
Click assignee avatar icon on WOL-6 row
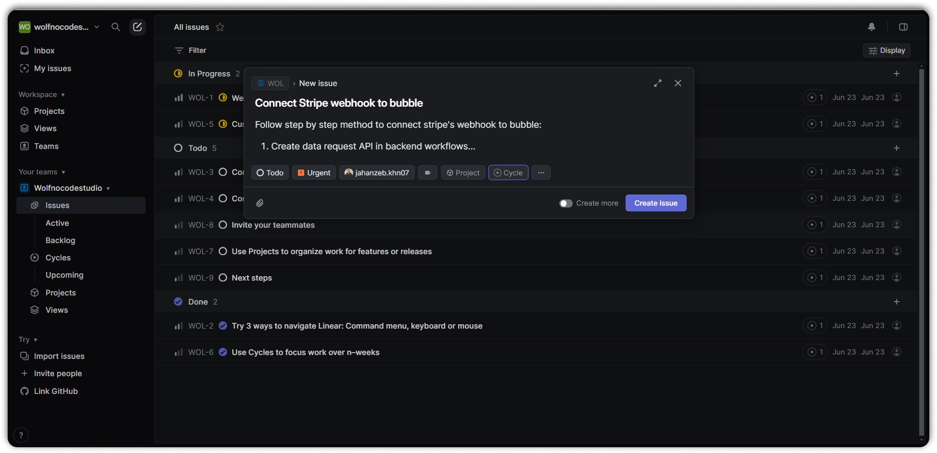(x=897, y=352)
